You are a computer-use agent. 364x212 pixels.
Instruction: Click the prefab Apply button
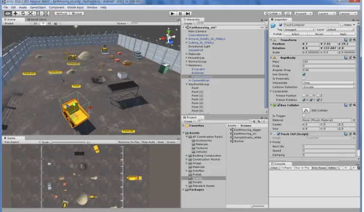point(343,34)
